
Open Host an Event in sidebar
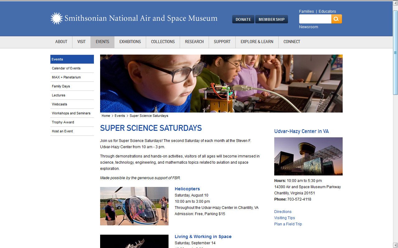(x=72, y=131)
